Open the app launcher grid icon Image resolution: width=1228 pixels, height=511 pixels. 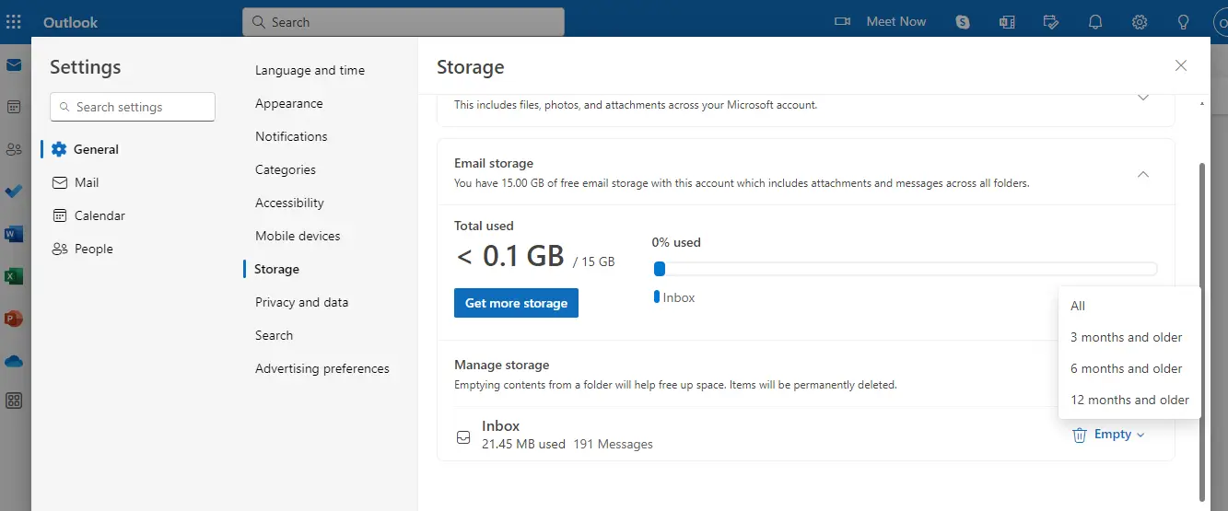(14, 21)
